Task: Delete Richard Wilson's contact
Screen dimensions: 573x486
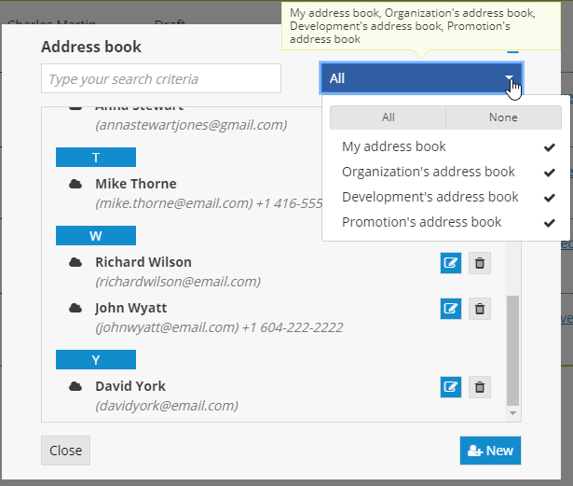Action: click(479, 263)
